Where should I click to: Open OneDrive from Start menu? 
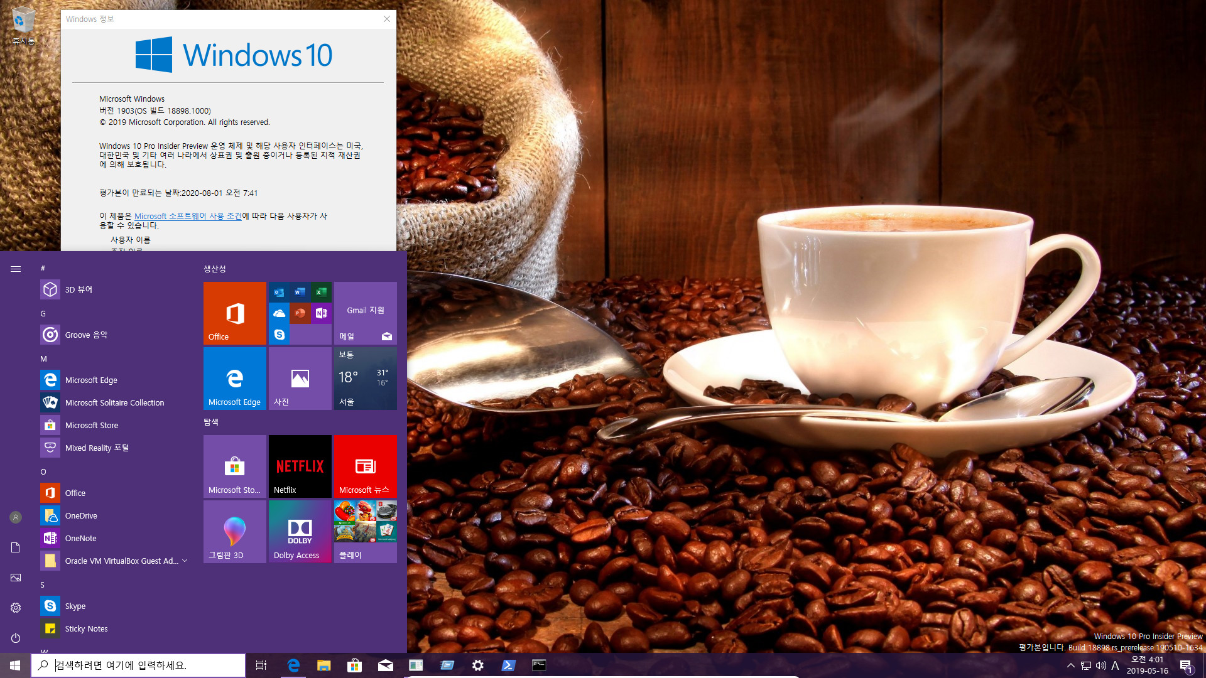[x=80, y=515]
